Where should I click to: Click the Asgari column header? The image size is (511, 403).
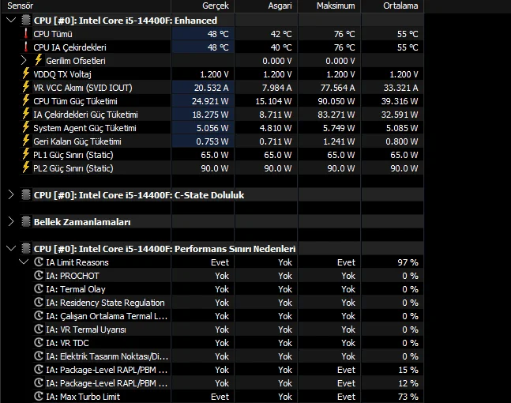pos(280,6)
